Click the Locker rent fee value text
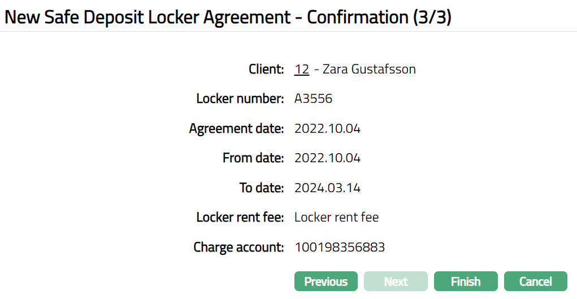 click(x=336, y=217)
